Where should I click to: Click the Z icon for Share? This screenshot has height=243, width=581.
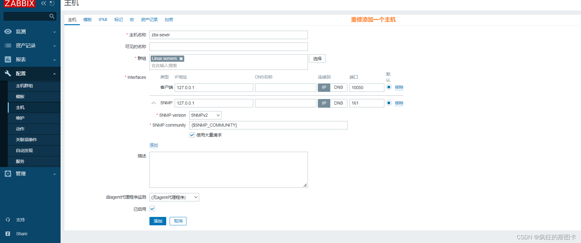(8, 234)
